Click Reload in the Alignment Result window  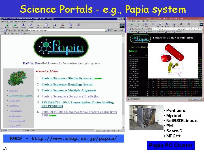(x=145, y=25)
